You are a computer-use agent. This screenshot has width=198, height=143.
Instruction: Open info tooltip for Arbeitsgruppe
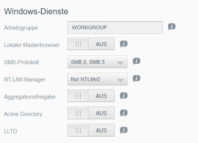click(x=172, y=27)
